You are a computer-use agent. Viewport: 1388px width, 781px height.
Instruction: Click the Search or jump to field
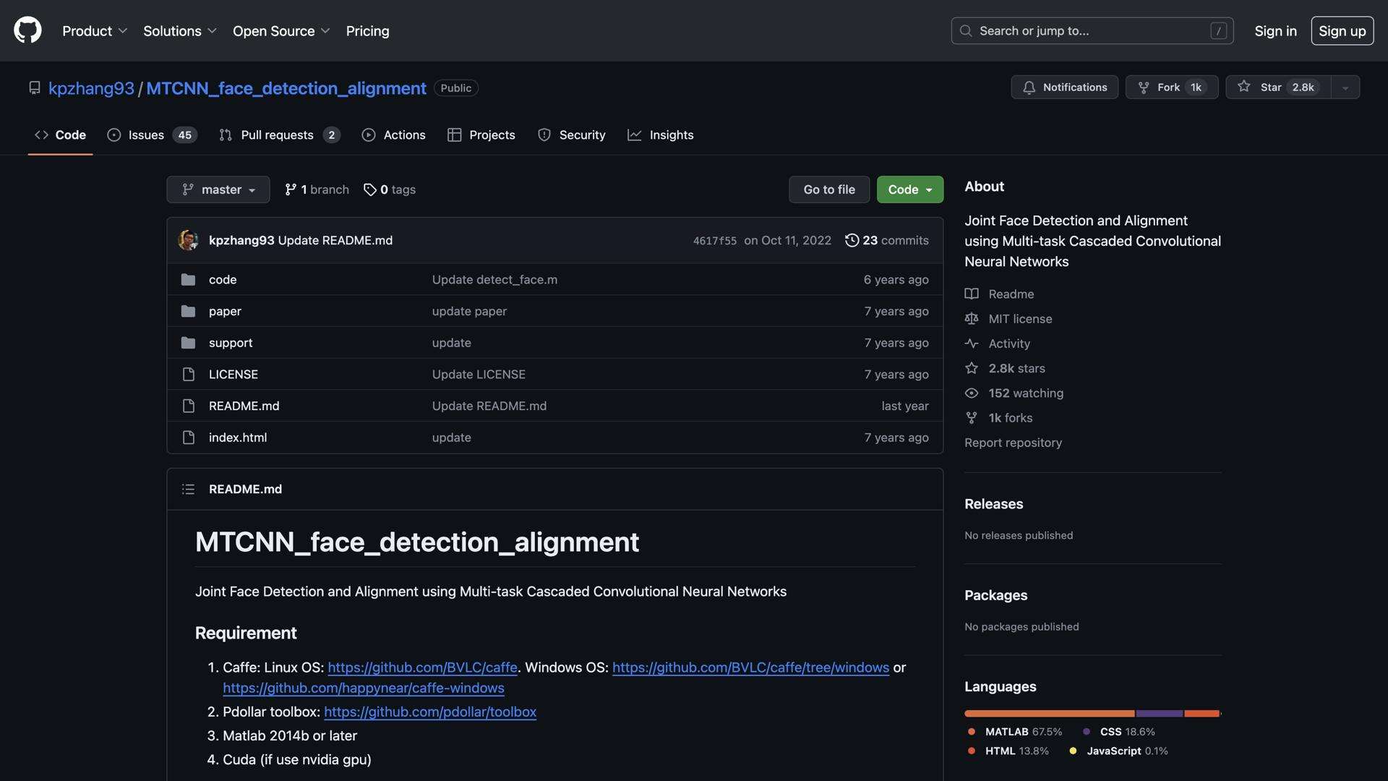point(1091,31)
